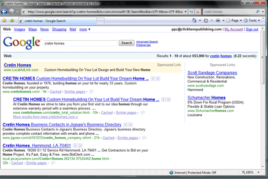The height and width of the screenshot is (179, 268).
Task: Comment on the cretin_total_solution.html result
Action: 143,112
